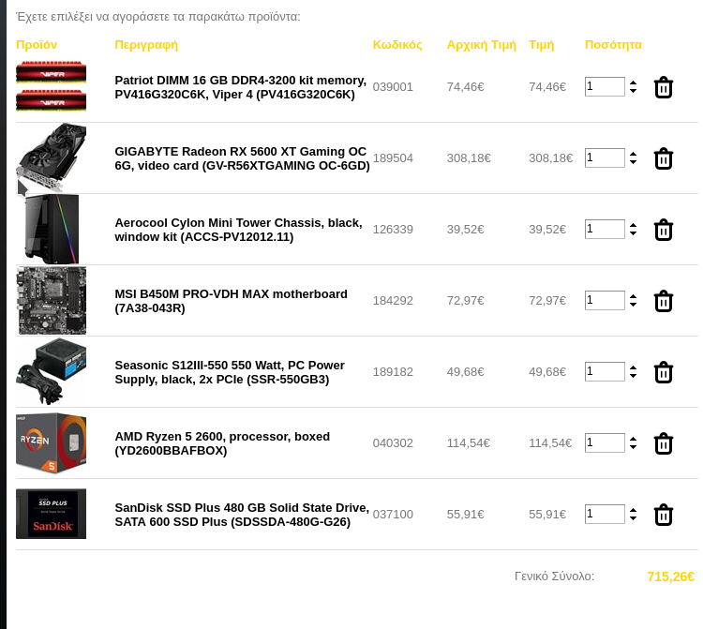Image resolution: width=703 pixels, height=629 pixels.
Task: Decrease quantity of Aerocool Cylon chassis
Action: tap(633, 233)
